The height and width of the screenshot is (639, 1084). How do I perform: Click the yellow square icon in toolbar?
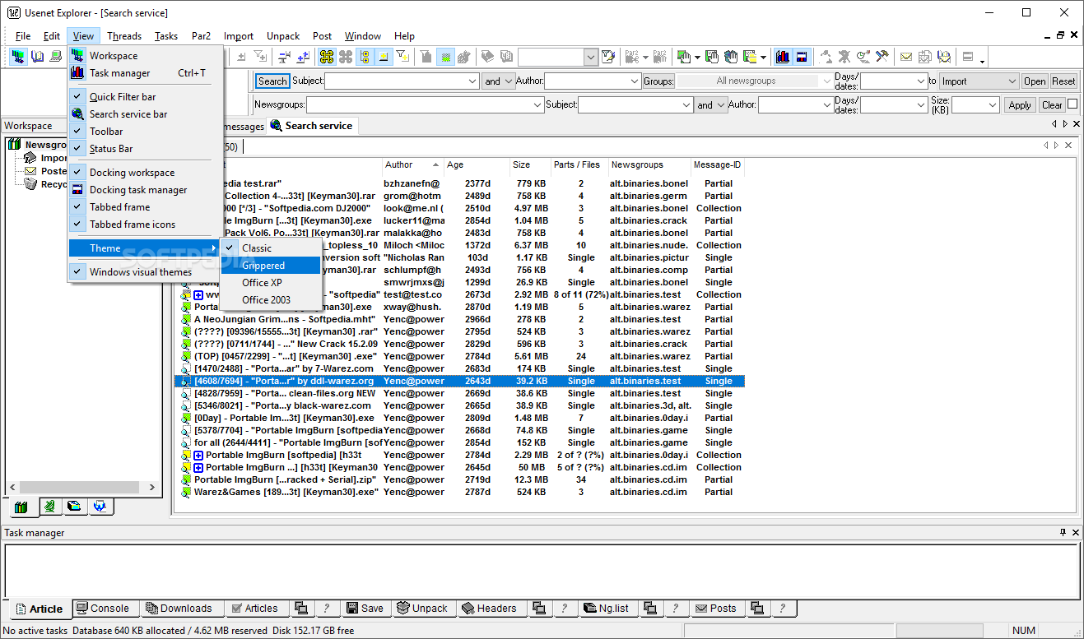384,57
